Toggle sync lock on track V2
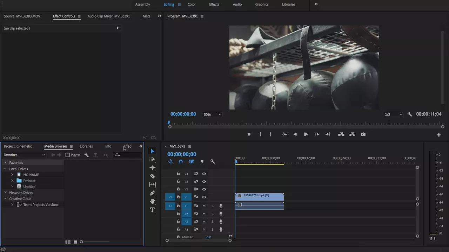This screenshot has height=252, width=449. (x=196, y=189)
